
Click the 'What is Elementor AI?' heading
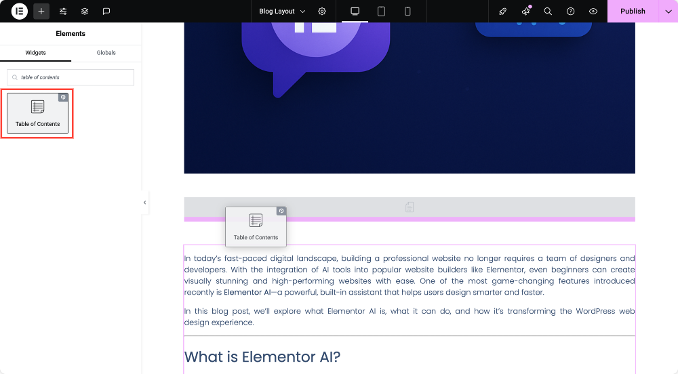[262, 357]
